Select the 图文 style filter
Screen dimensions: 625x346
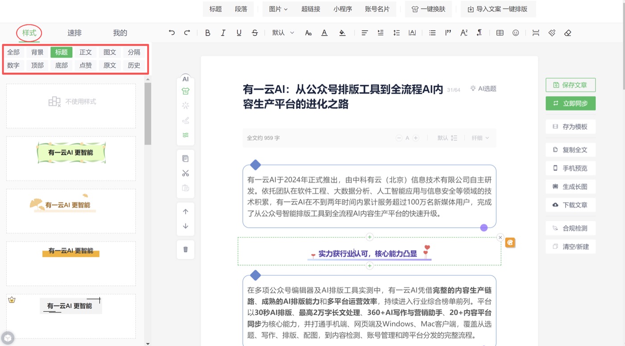click(x=110, y=52)
